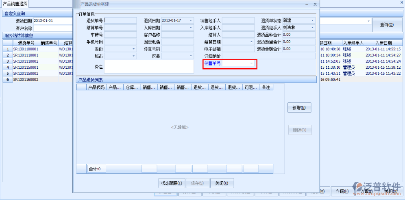Expand the 城市 dropdown

pos(133,56)
